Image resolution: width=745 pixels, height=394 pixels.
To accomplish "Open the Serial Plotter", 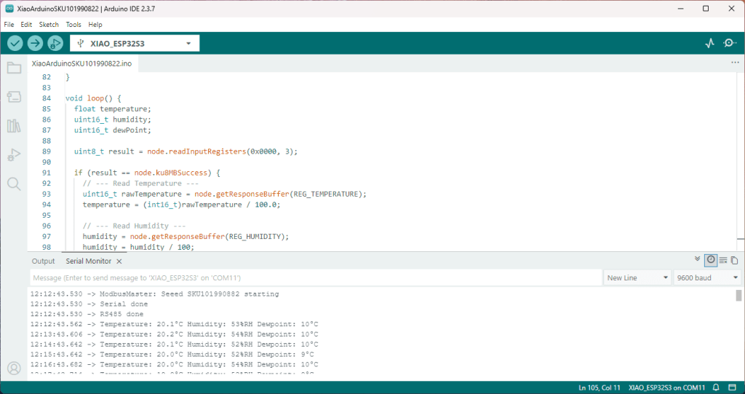I will (x=710, y=44).
